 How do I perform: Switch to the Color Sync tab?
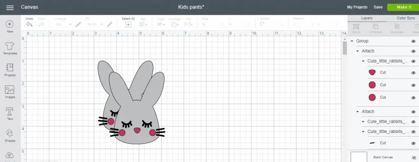point(406,18)
